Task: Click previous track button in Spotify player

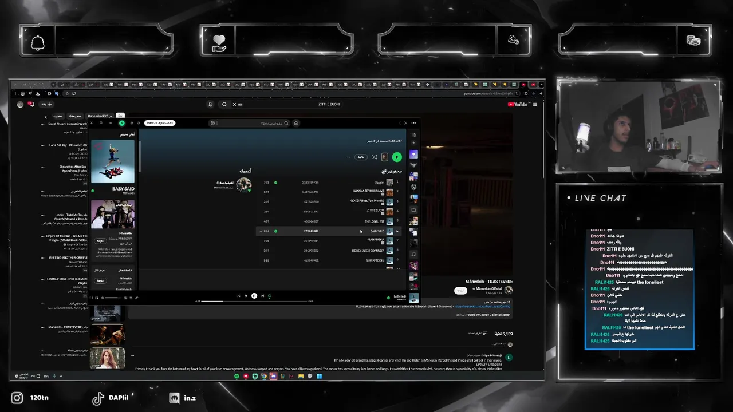Action: tap(246, 296)
